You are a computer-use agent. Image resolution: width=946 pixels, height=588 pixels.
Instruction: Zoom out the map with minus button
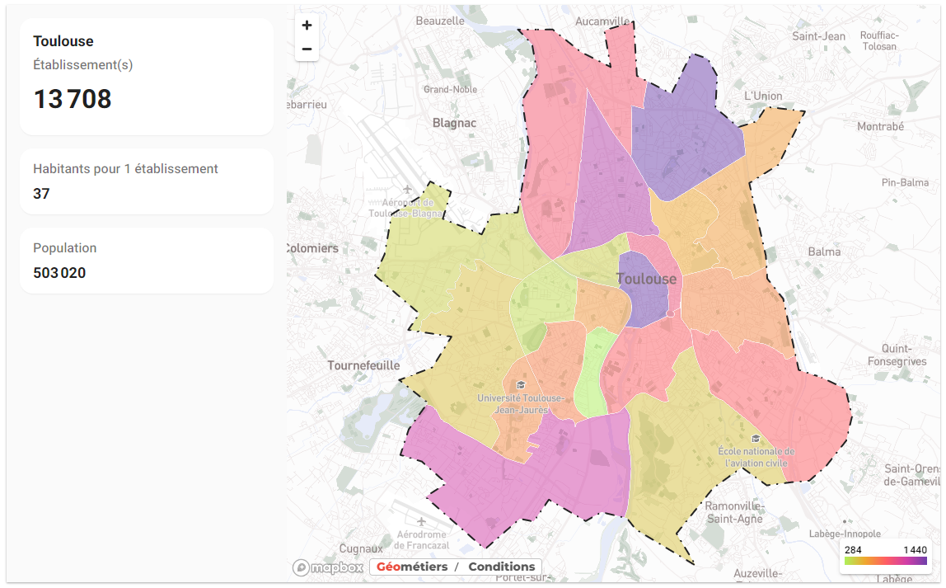pos(307,49)
